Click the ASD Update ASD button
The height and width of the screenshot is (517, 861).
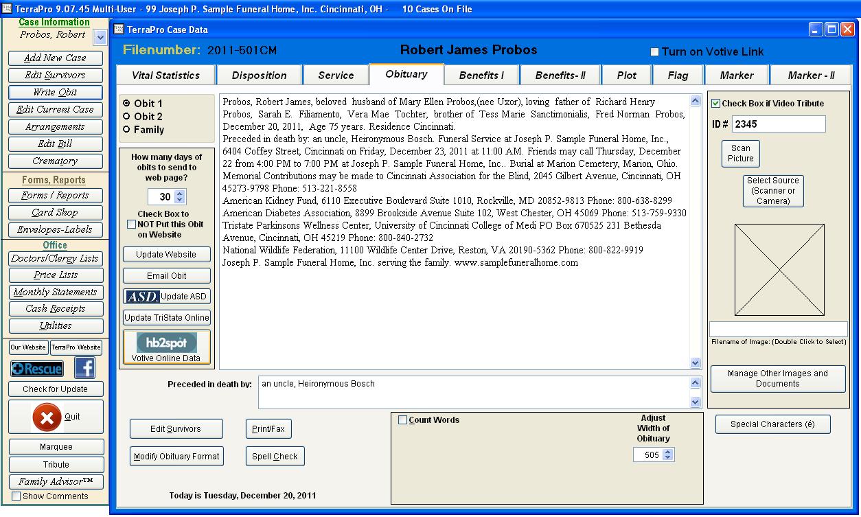(x=167, y=297)
